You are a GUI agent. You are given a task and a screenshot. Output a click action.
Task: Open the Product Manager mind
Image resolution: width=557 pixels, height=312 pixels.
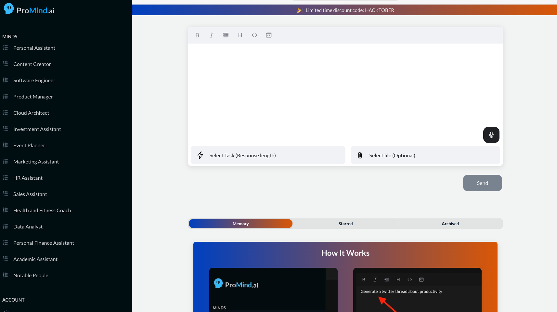click(33, 97)
